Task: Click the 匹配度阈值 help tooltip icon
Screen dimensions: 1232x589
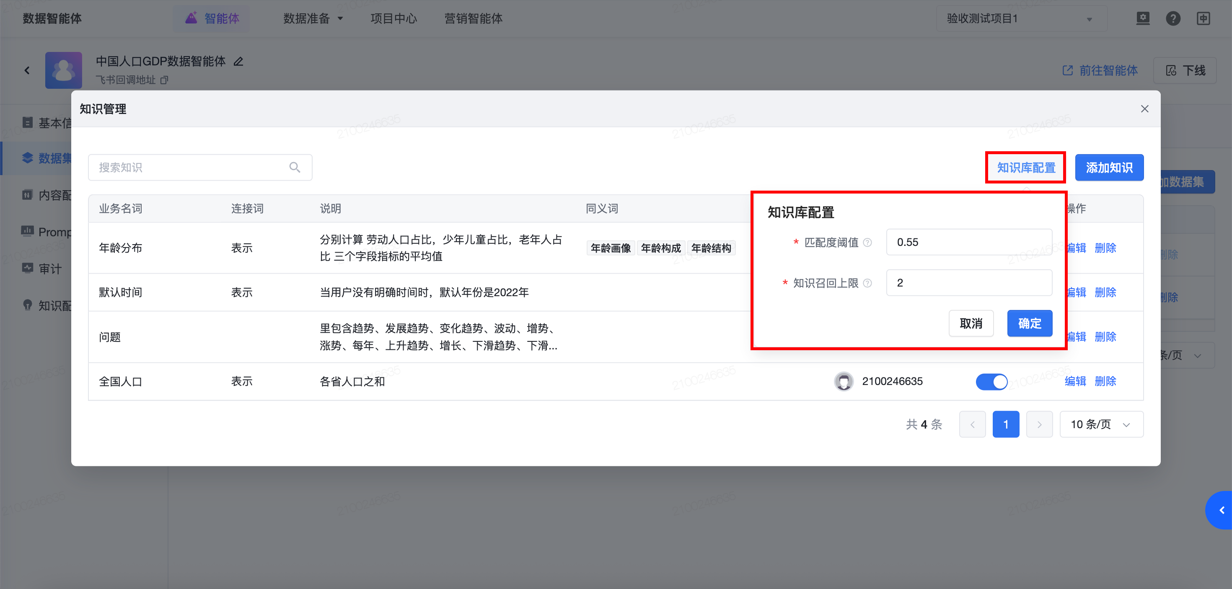Action: point(867,243)
